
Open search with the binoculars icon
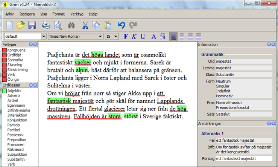(x=71, y=25)
